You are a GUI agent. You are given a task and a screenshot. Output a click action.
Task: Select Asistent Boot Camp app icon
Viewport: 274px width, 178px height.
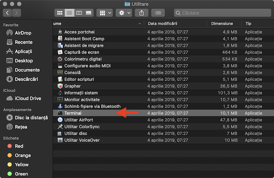[60, 38]
